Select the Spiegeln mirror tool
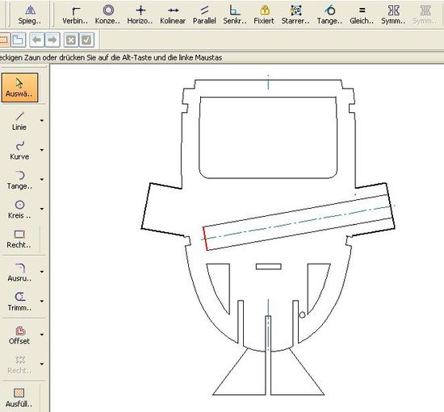Image resolution: width=444 pixels, height=412 pixels. tap(30, 15)
